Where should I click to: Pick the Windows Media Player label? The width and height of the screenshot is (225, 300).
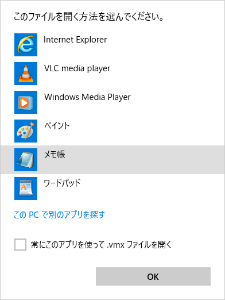click(x=87, y=97)
